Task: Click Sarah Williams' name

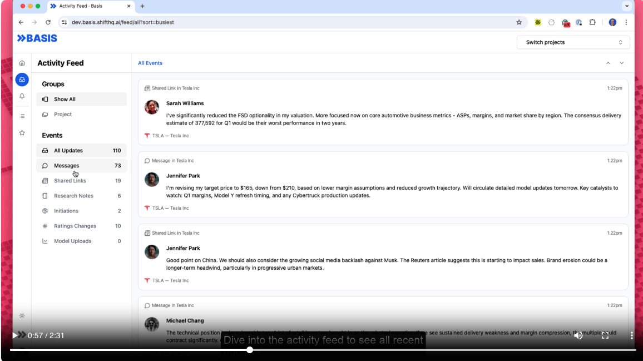Action: [185, 103]
